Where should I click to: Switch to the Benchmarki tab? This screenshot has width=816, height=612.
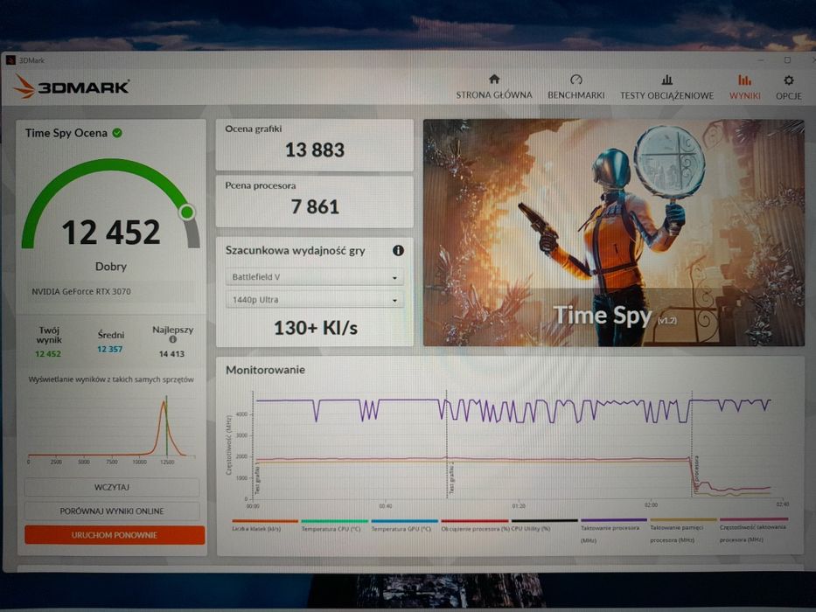pos(575,87)
